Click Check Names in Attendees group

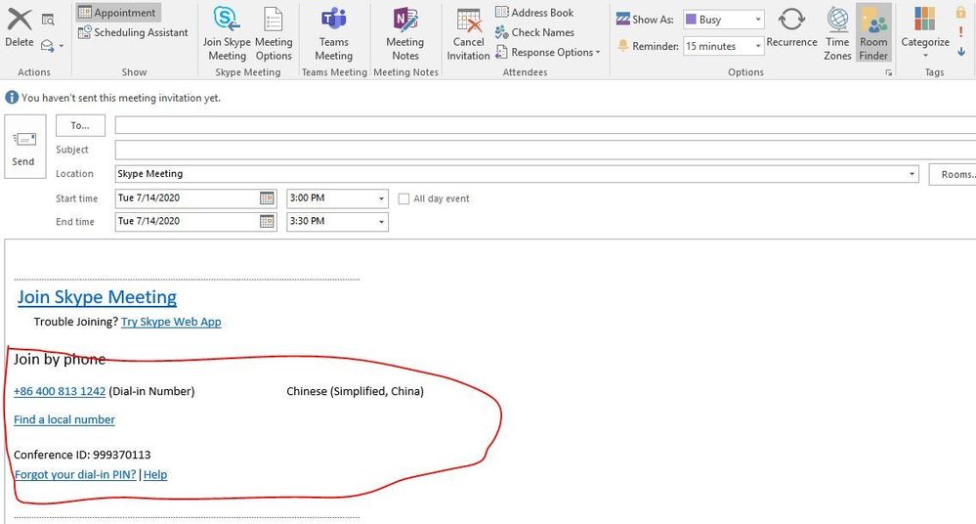pos(534,32)
